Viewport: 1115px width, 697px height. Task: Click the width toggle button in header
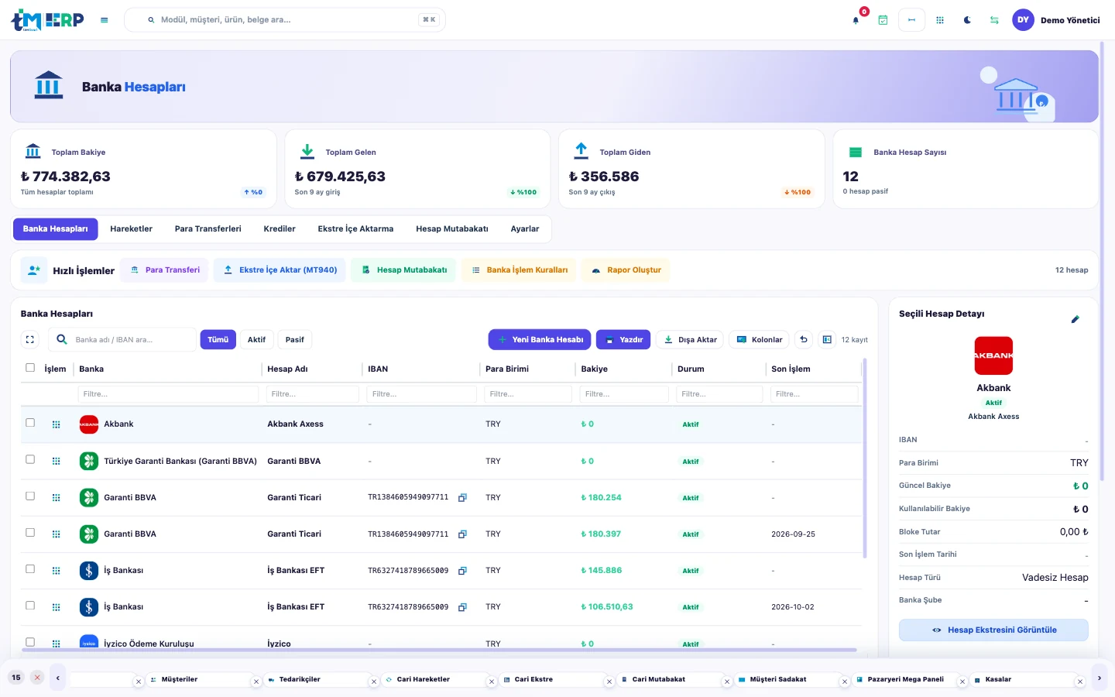point(911,20)
